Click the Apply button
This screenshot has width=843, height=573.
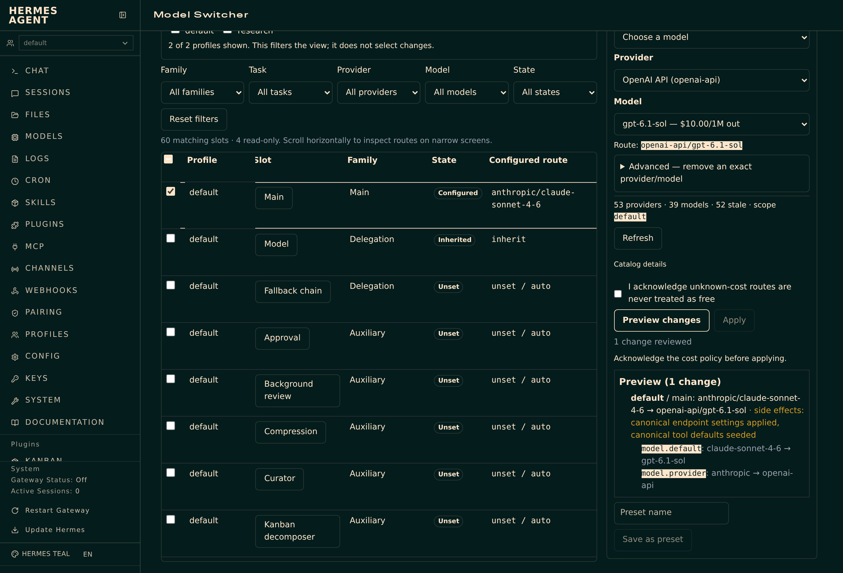point(734,320)
